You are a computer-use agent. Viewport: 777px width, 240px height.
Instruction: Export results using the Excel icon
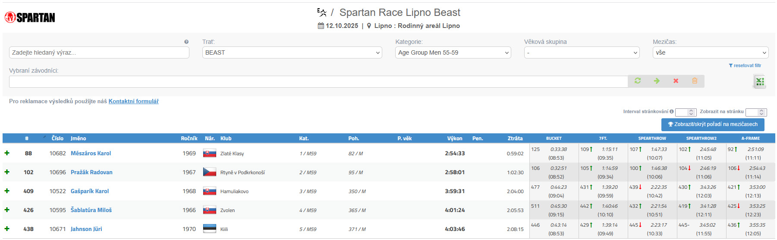759,81
